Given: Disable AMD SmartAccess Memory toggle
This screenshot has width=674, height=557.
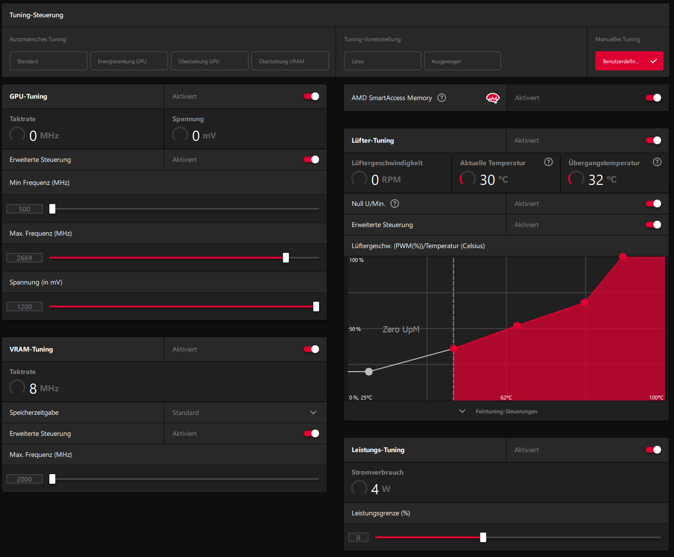Looking at the screenshot, I should tap(653, 98).
